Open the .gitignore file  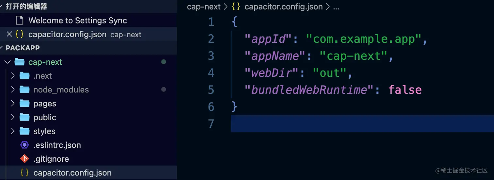51,159
